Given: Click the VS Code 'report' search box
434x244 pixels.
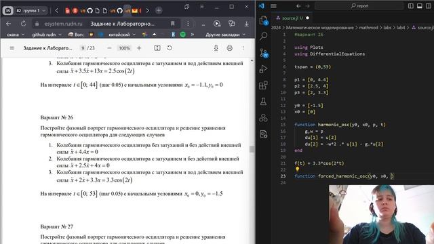Looking at the screenshot, I should (x=359, y=6).
